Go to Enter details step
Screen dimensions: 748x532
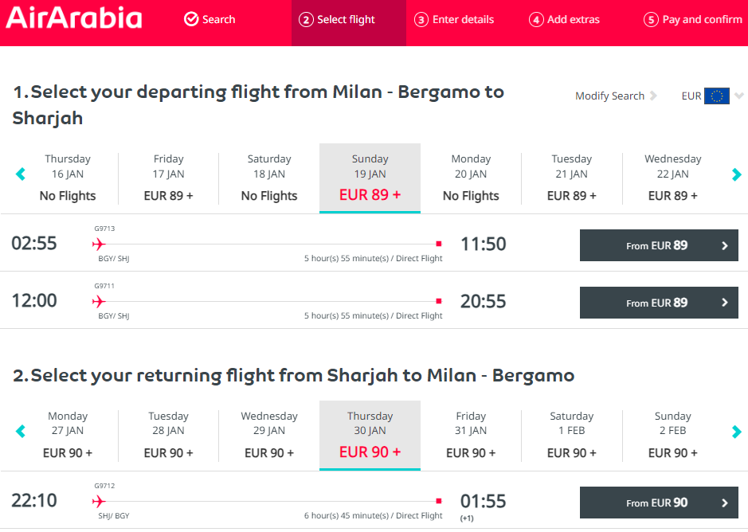pos(454,20)
